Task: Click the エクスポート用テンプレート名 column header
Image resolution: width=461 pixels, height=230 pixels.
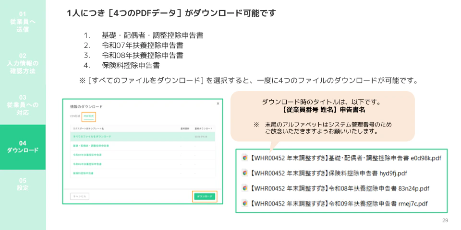Action: pyautogui.click(x=88, y=129)
